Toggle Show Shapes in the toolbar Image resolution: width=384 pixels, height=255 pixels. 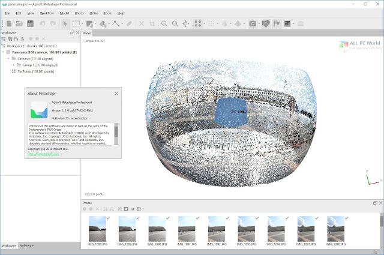266,23
